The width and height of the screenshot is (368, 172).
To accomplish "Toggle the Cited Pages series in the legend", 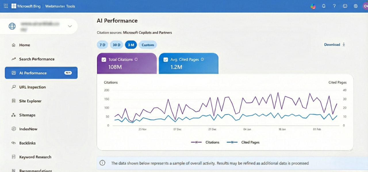I will [243, 142].
